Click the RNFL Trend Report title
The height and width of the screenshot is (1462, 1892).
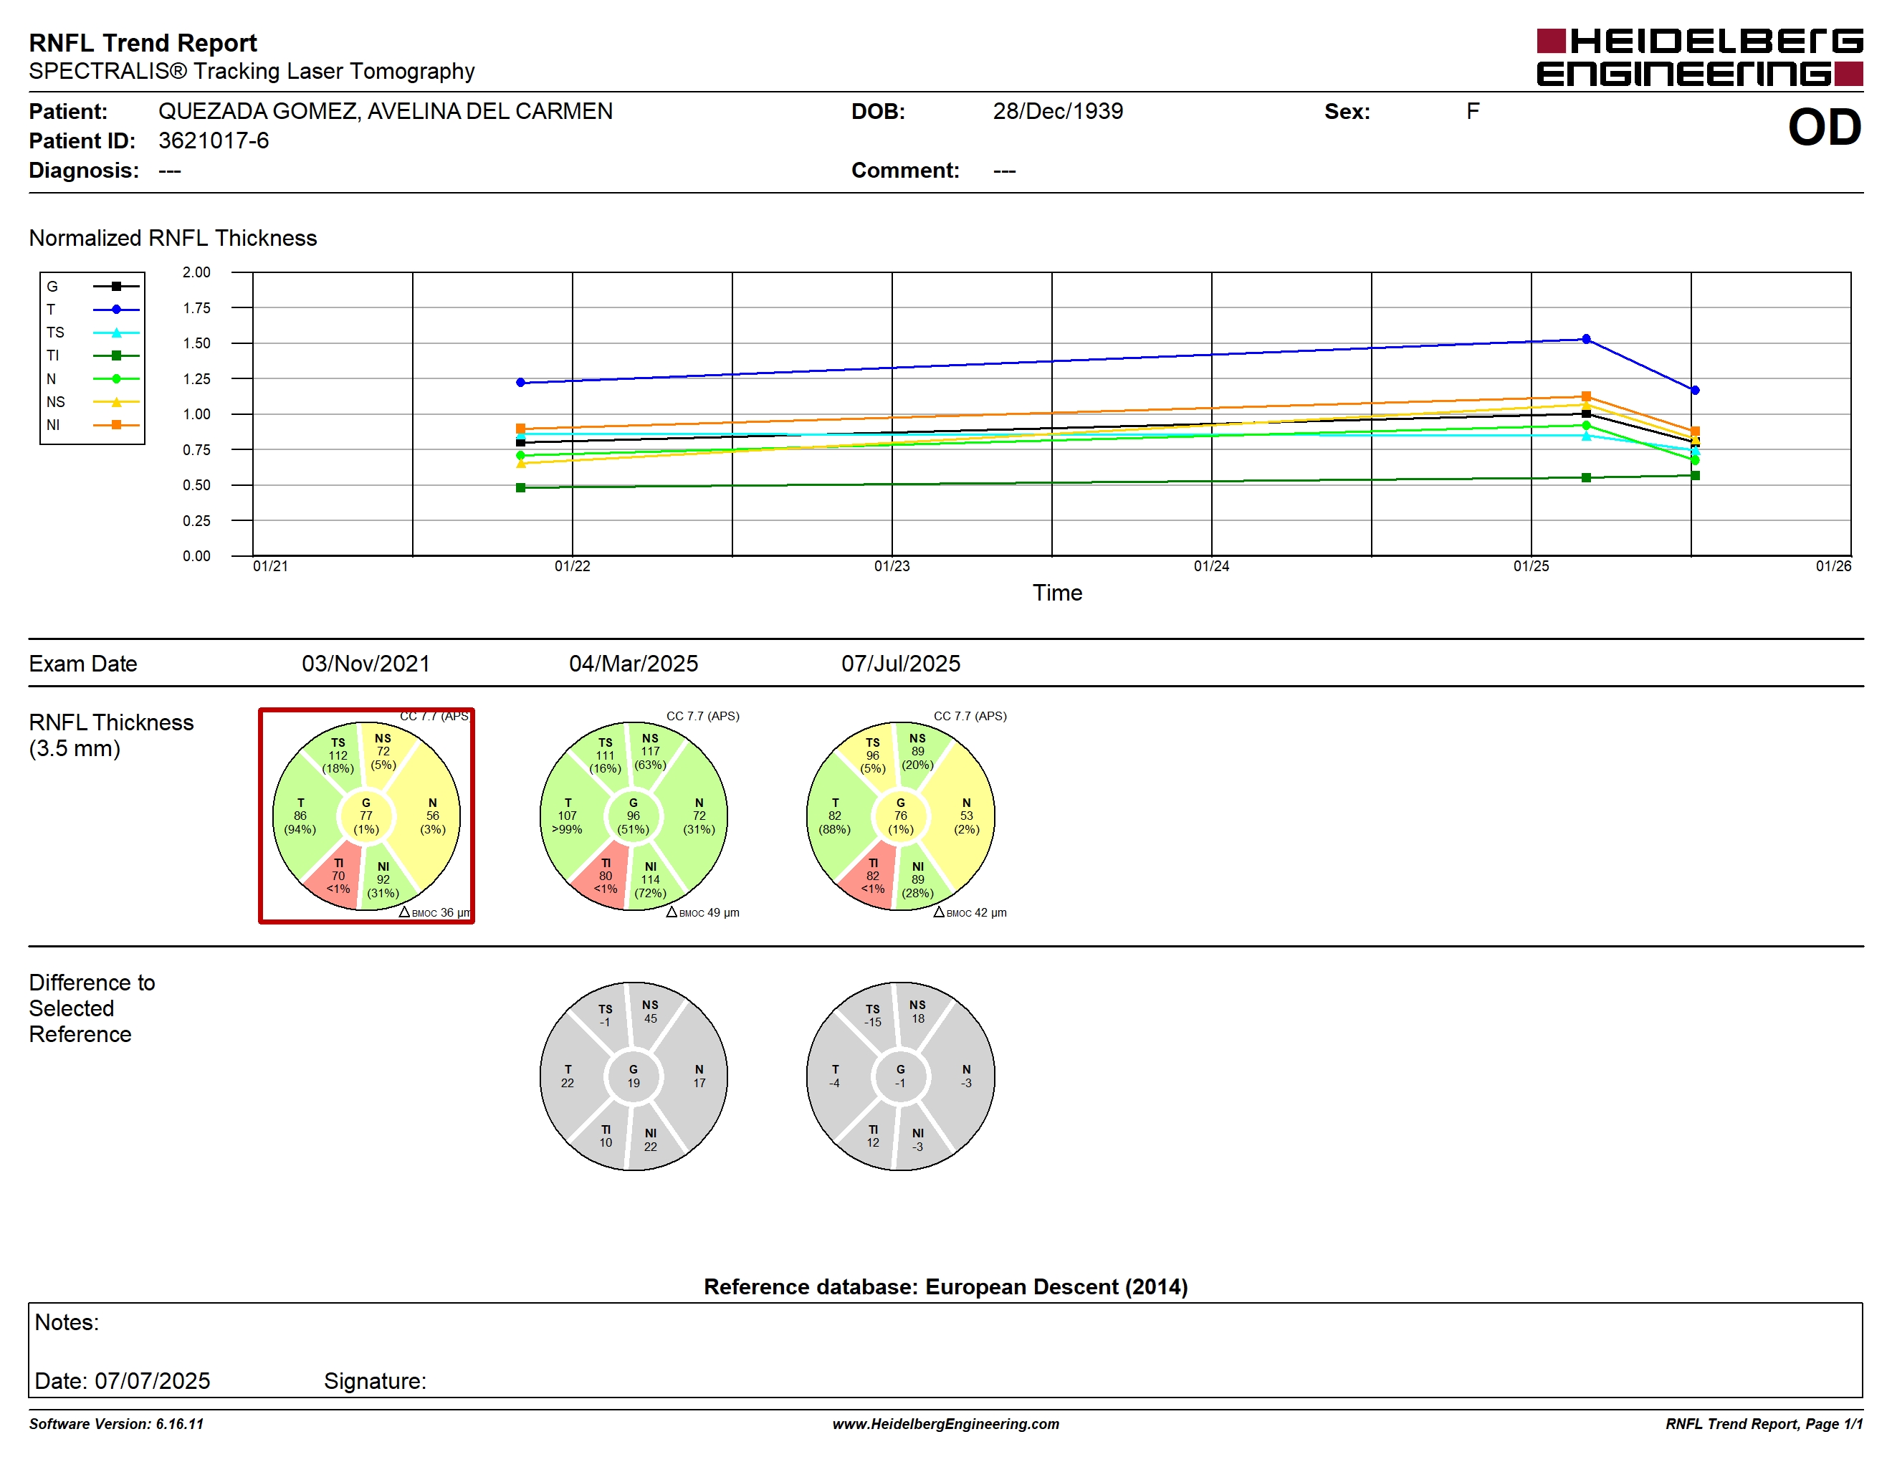point(143,42)
